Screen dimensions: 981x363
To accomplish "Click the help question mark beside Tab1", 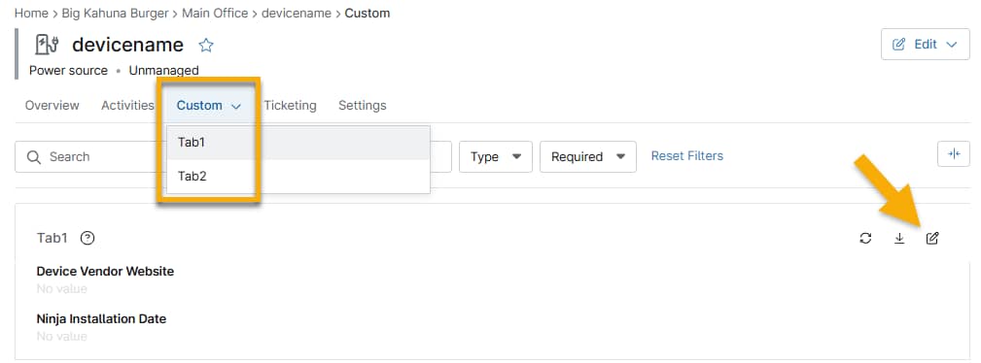I will 88,238.
